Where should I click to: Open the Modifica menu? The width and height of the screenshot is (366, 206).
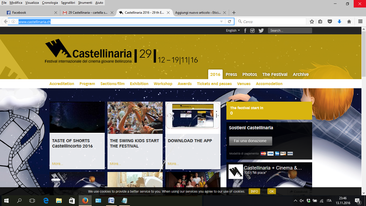16,3
